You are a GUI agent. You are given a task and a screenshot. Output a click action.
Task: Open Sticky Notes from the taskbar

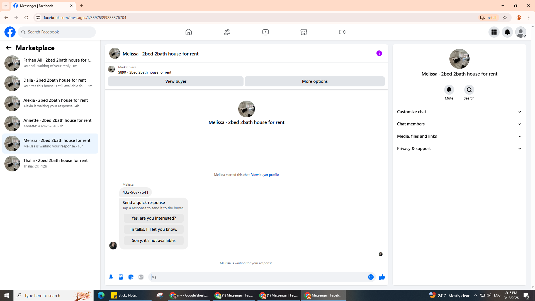tap(124, 295)
